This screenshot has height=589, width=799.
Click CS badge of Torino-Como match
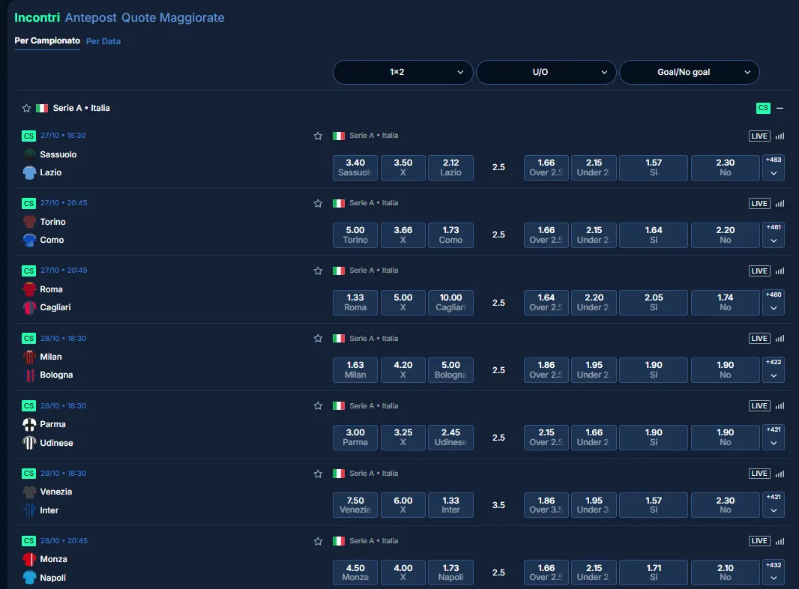[x=28, y=203]
